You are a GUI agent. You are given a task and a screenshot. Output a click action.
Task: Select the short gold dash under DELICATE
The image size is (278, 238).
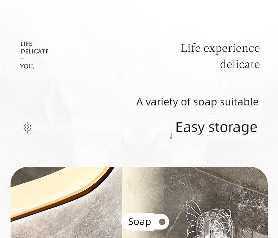pos(22,59)
